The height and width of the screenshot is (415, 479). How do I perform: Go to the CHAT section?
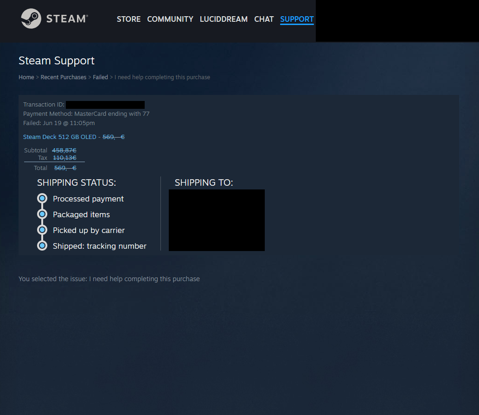click(264, 19)
